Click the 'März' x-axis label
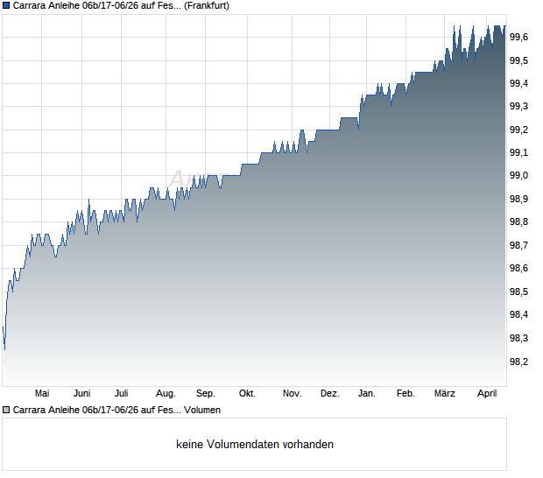Image resolution: width=543 pixels, height=478 pixels. point(445,394)
